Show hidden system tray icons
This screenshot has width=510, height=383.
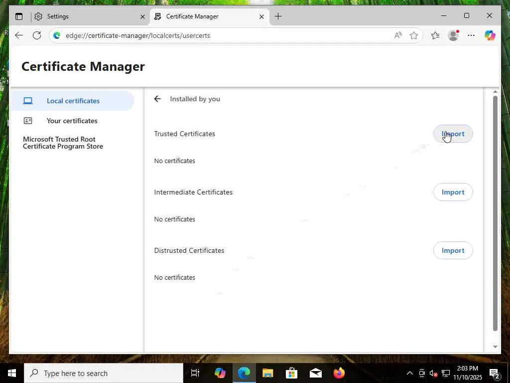(x=410, y=373)
